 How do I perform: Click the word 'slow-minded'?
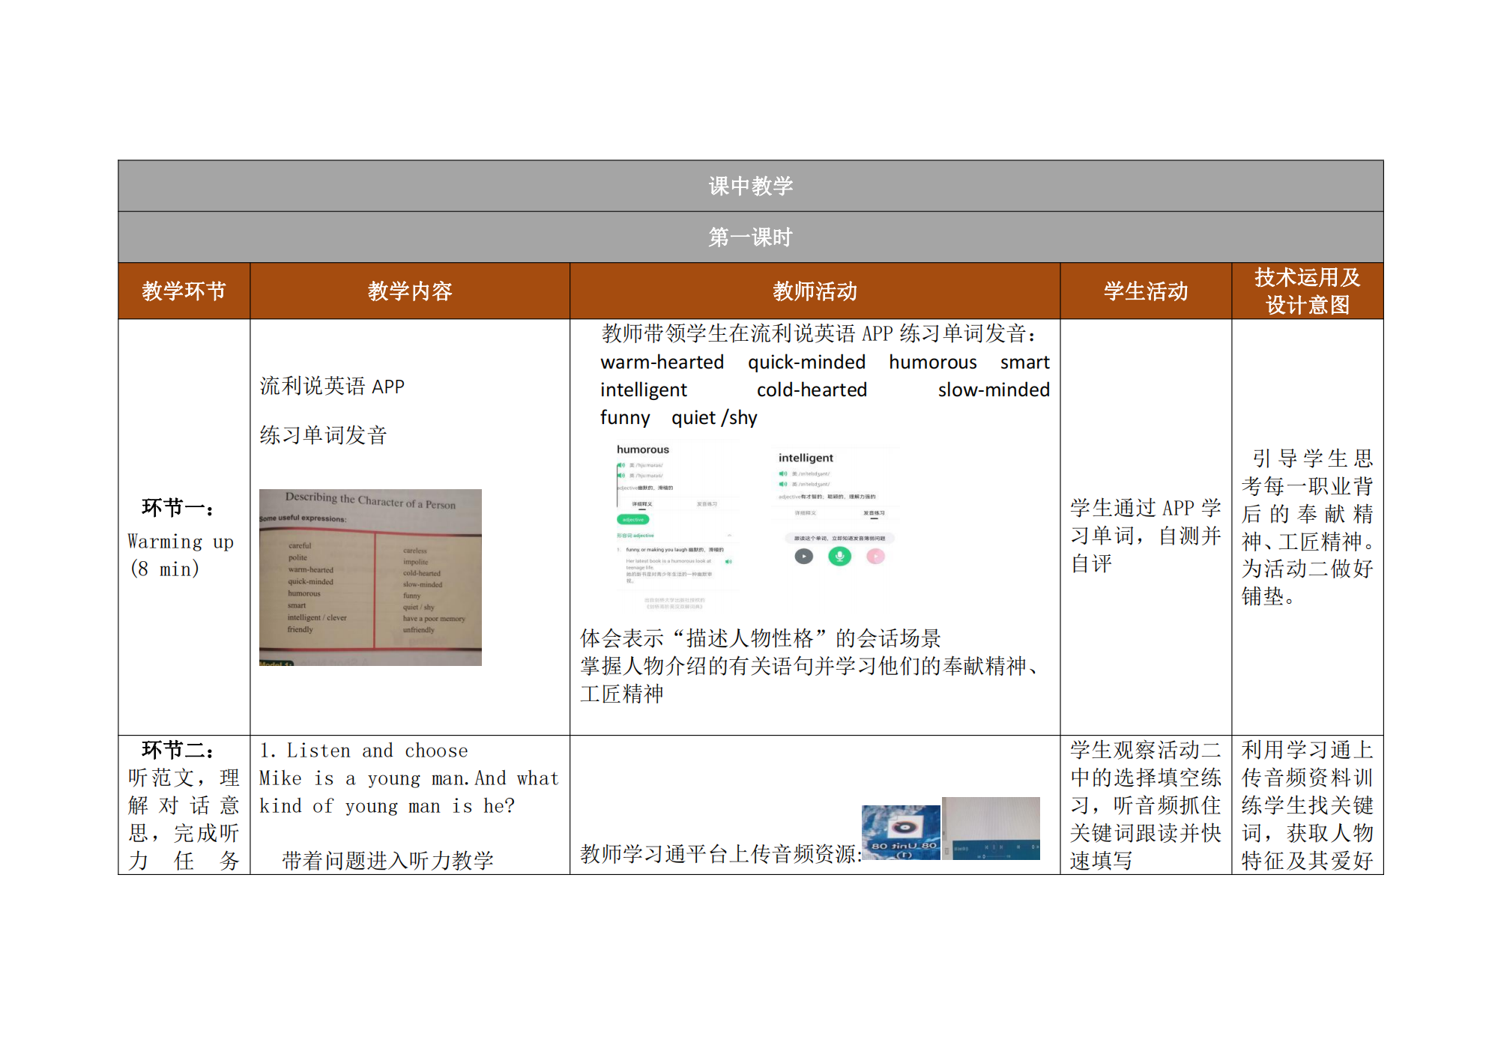point(994,390)
